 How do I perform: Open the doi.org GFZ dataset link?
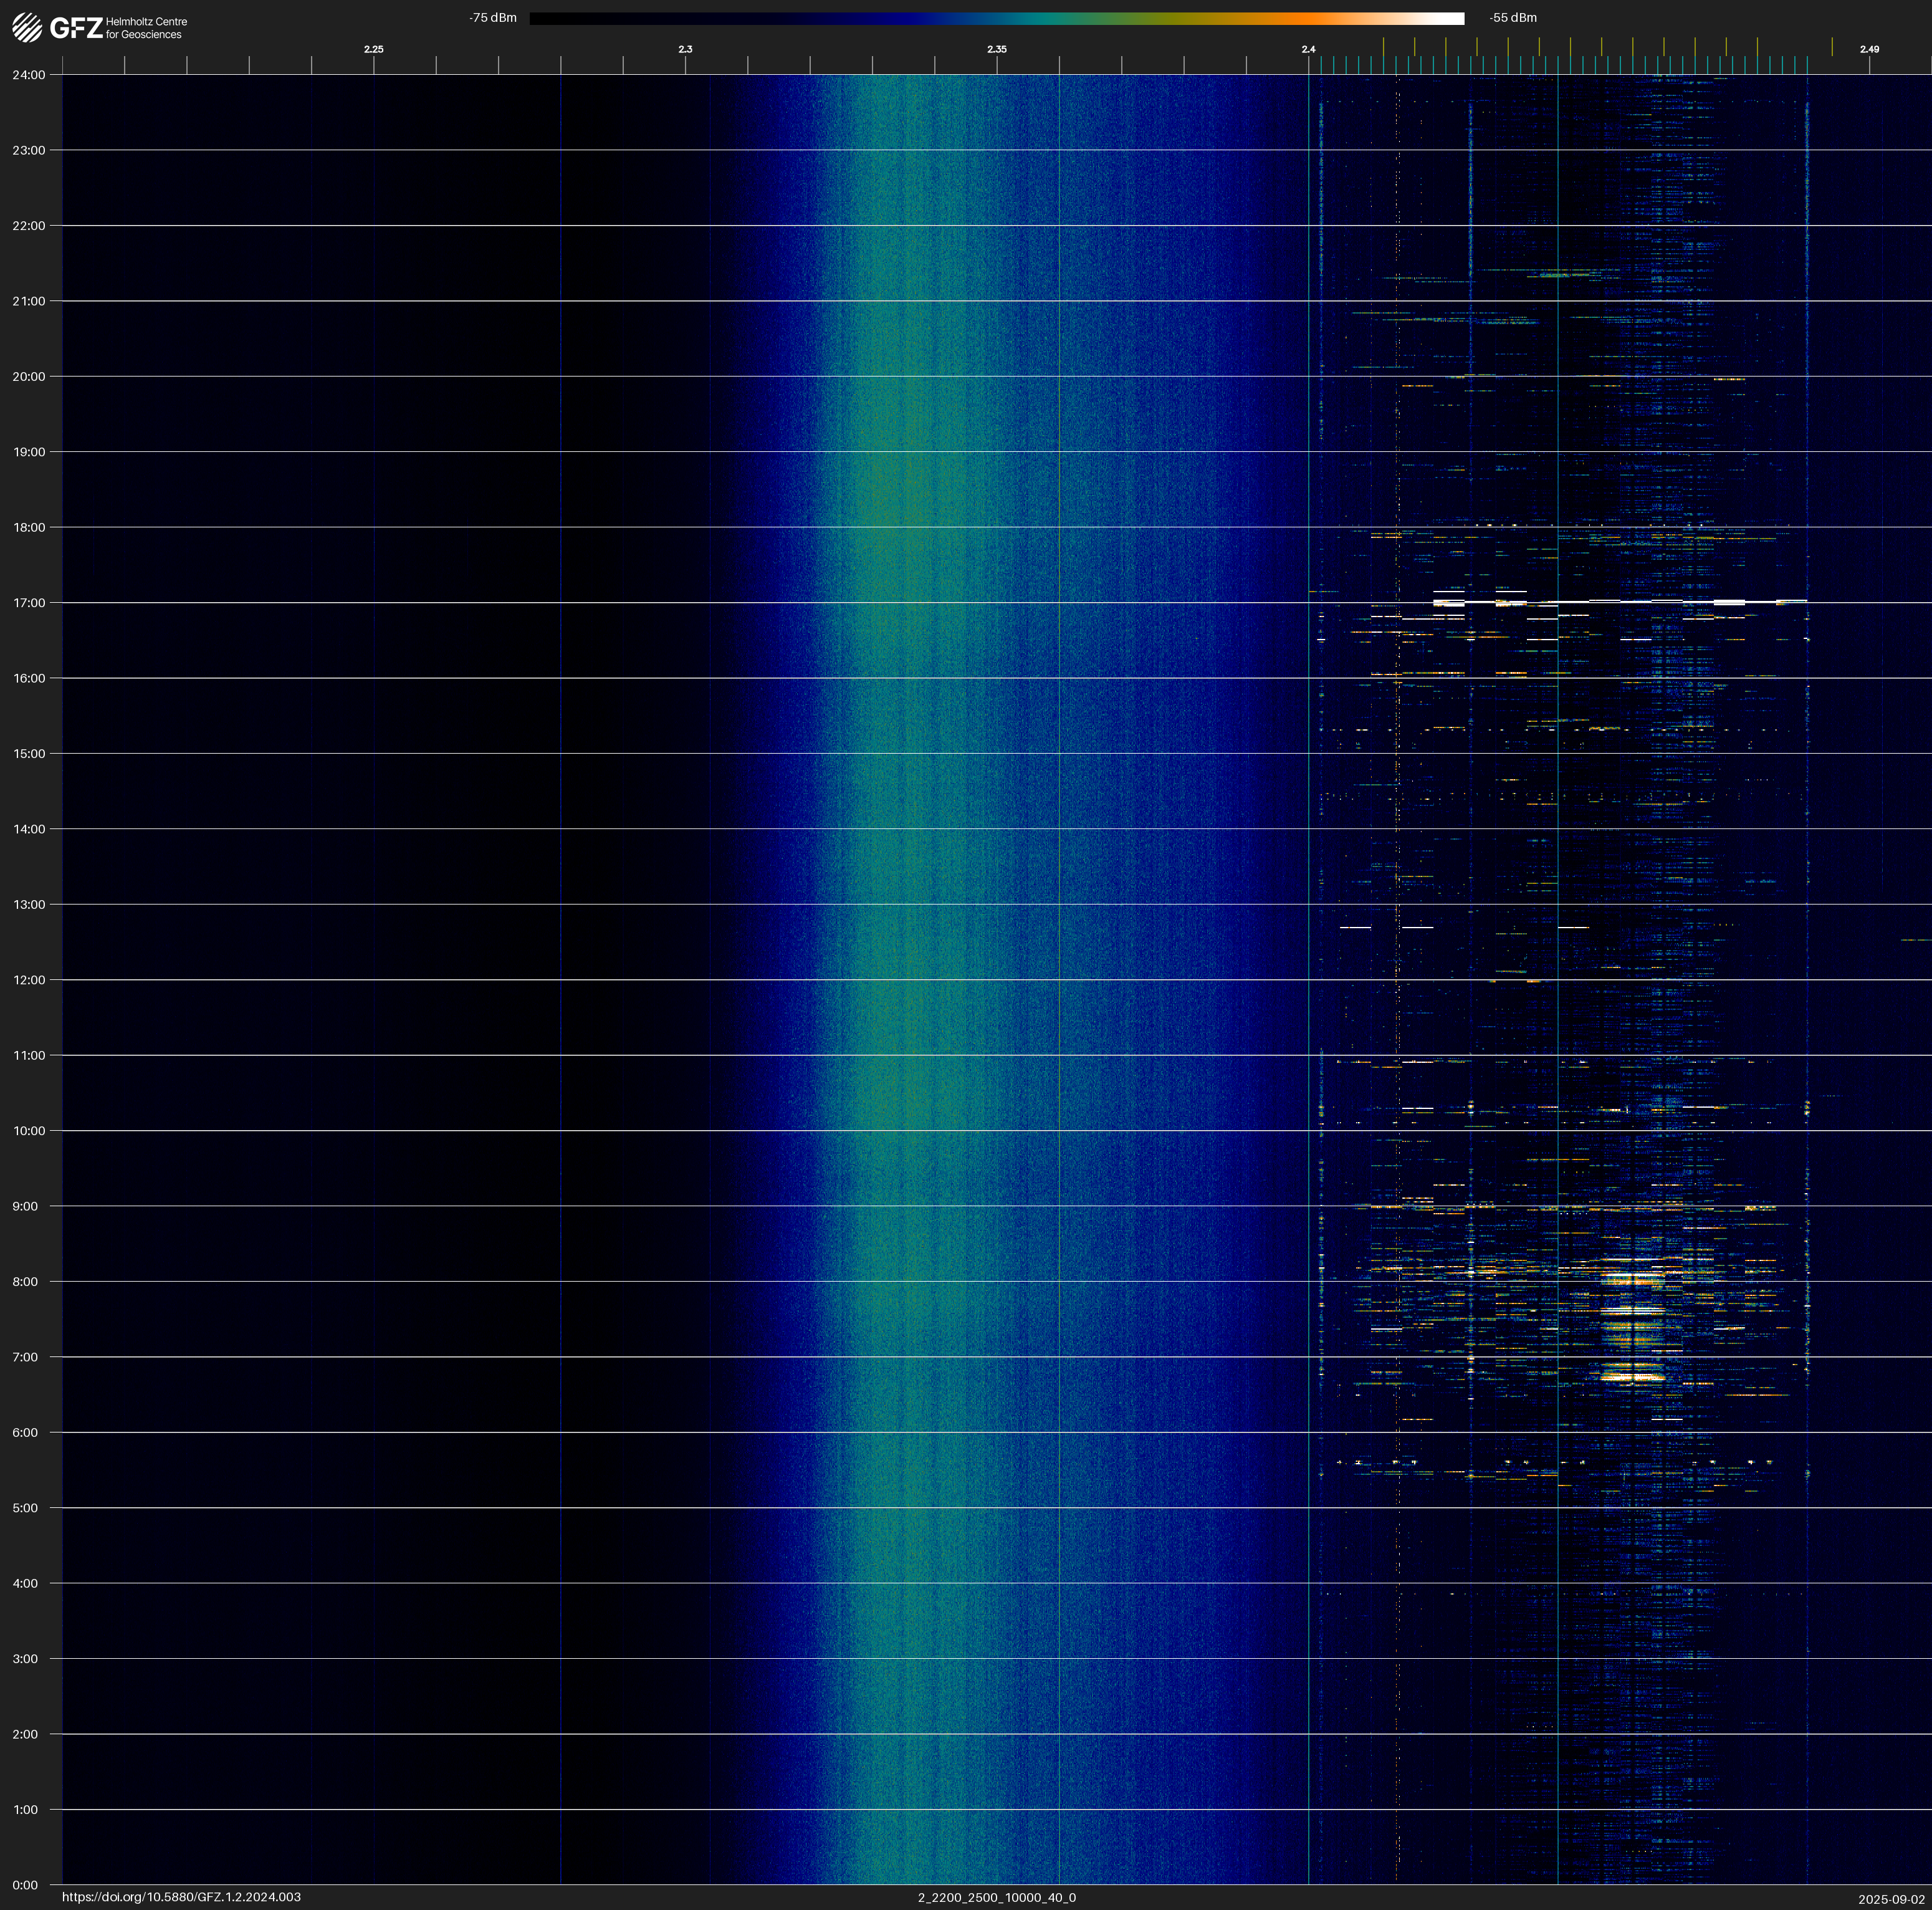[181, 1897]
